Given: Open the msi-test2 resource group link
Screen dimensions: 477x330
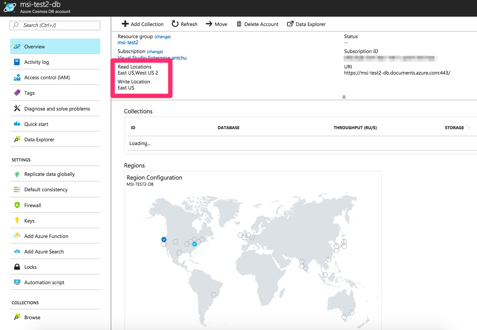Looking at the screenshot, I should coord(128,43).
